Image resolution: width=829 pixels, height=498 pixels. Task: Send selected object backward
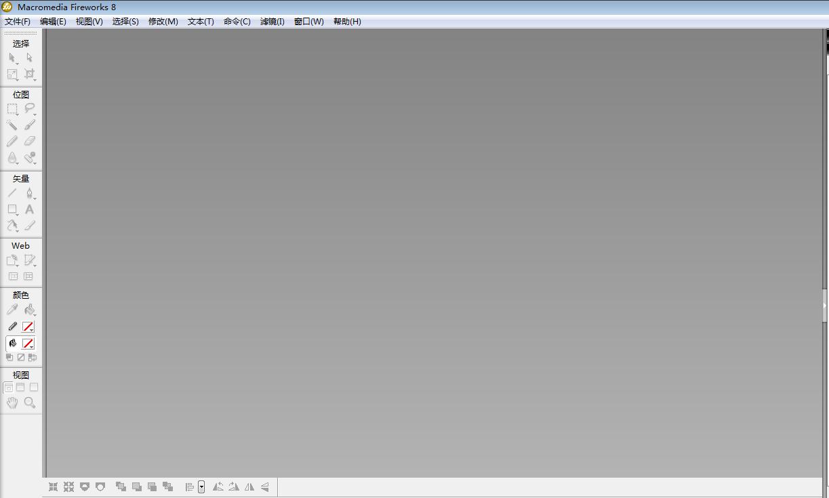coord(152,486)
